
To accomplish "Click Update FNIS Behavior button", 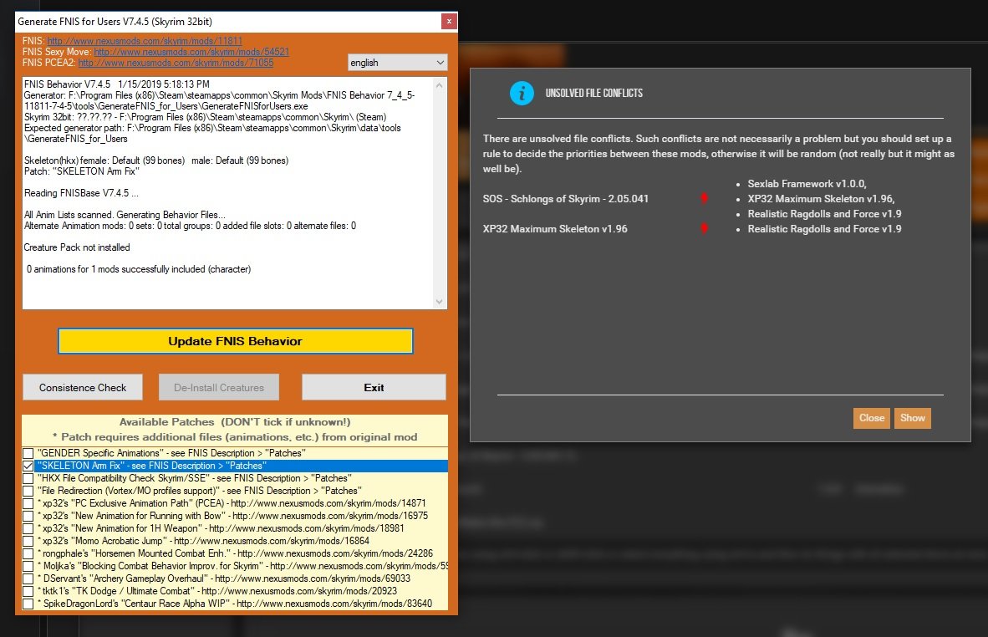I will pyautogui.click(x=236, y=341).
